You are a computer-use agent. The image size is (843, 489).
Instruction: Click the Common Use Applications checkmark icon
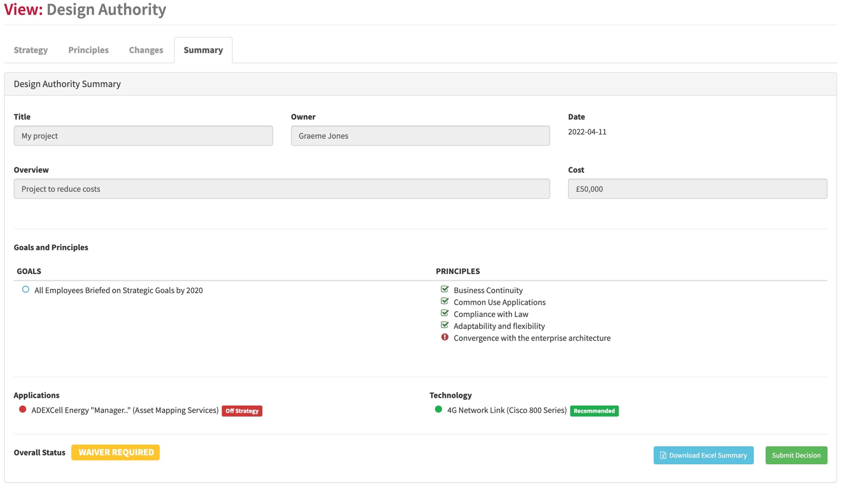point(445,301)
